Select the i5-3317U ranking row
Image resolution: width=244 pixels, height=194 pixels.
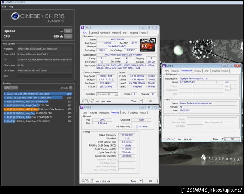click(x=38, y=121)
